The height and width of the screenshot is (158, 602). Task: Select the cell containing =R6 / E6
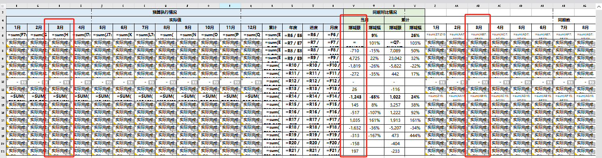(x=293, y=35)
